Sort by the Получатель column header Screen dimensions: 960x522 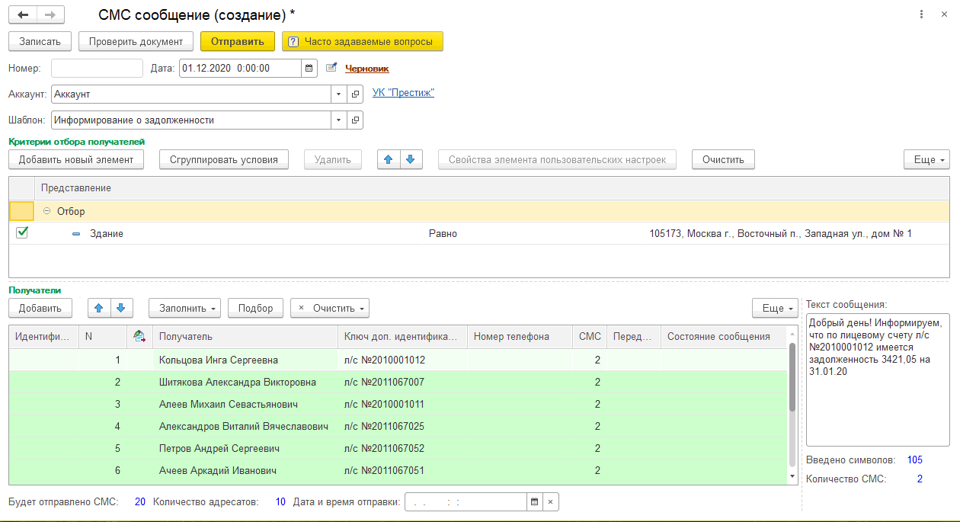[245, 336]
